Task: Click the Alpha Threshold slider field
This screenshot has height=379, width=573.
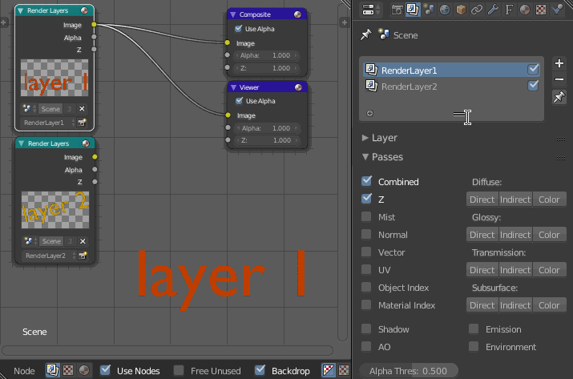Action: [407, 370]
